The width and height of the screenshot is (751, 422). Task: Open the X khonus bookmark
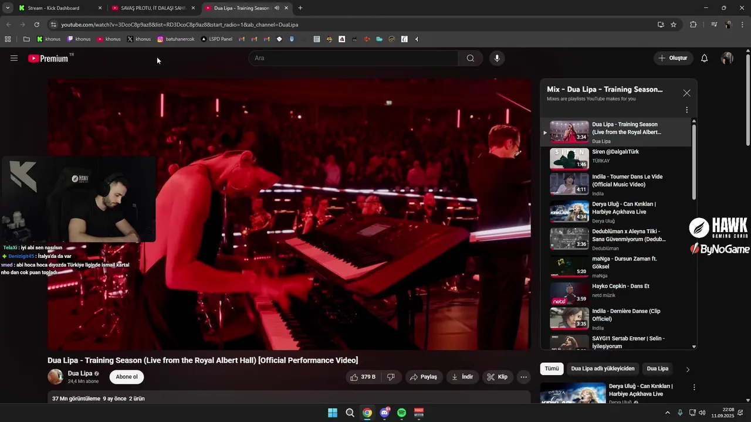click(x=139, y=39)
